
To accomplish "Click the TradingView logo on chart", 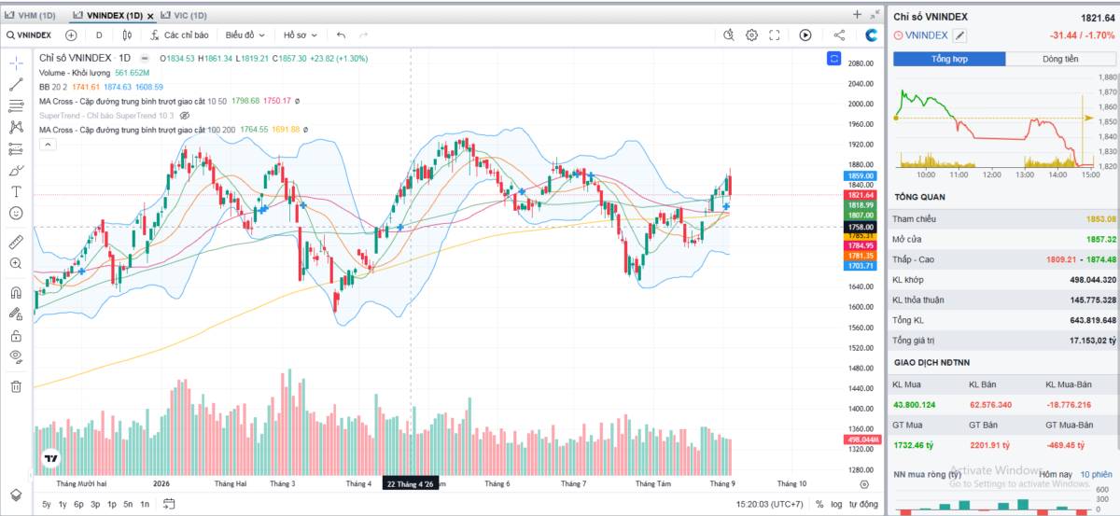I will [x=51, y=458].
